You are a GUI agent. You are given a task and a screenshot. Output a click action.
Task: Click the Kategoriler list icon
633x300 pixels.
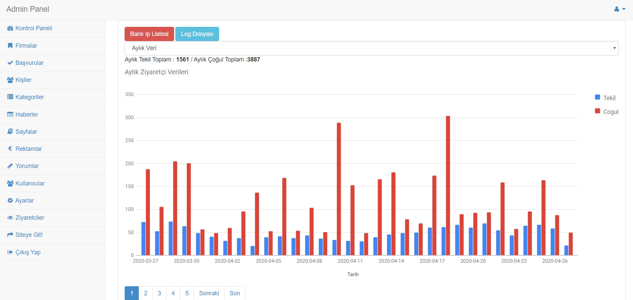coord(10,97)
